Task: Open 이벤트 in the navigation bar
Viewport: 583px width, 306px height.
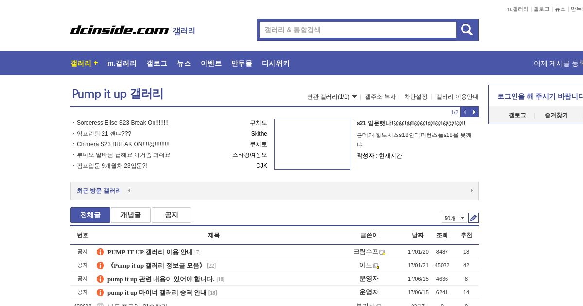Action: tap(211, 63)
